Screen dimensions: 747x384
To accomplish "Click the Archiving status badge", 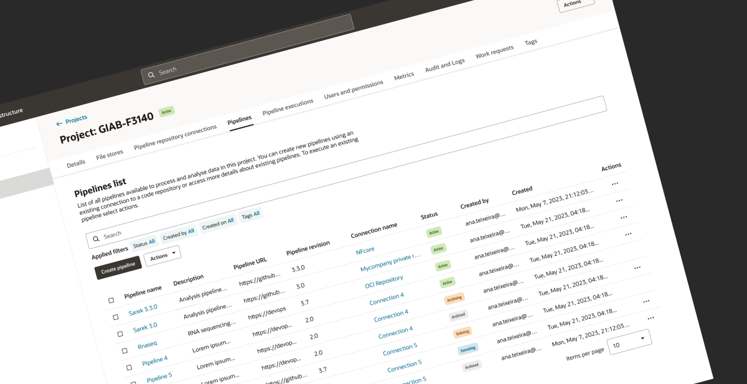I will pyautogui.click(x=454, y=299).
